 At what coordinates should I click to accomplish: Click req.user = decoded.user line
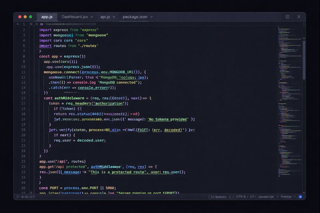tap(80, 140)
